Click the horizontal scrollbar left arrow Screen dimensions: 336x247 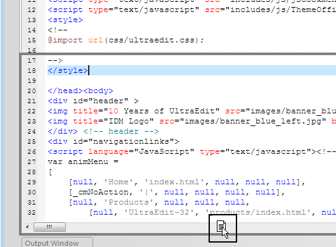(27, 227)
